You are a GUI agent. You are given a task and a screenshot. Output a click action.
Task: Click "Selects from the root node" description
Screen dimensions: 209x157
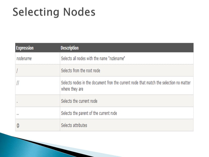click(x=81, y=71)
